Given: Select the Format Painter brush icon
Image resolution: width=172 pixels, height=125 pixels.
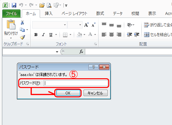Looking at the screenshot, I should pos(22,37).
